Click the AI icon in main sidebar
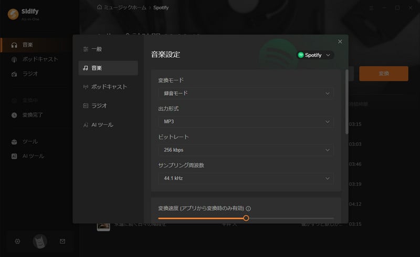 [x=14, y=156]
